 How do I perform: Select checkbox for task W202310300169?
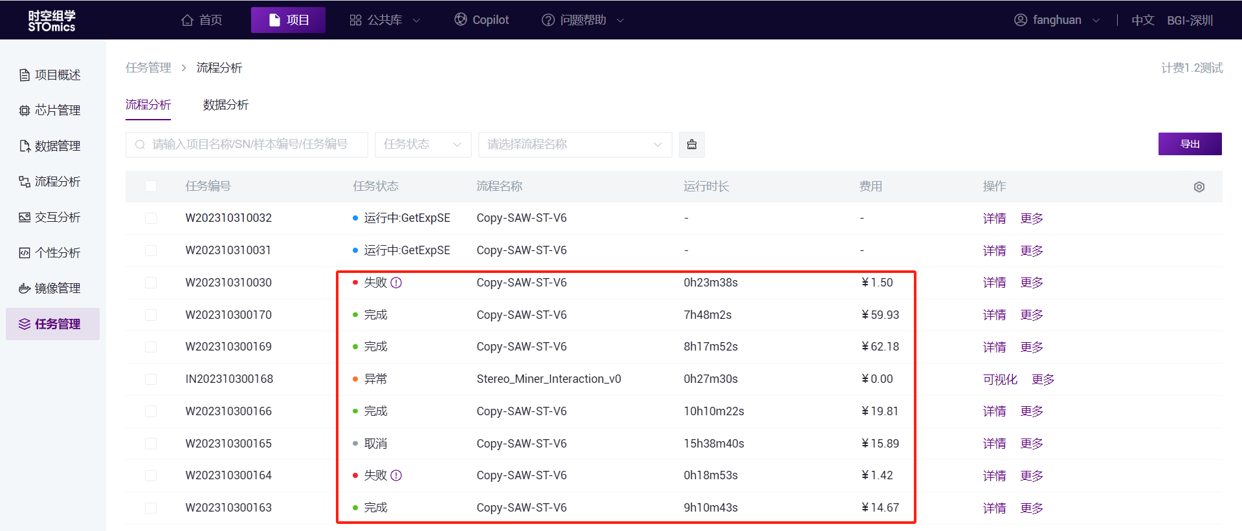tap(151, 347)
